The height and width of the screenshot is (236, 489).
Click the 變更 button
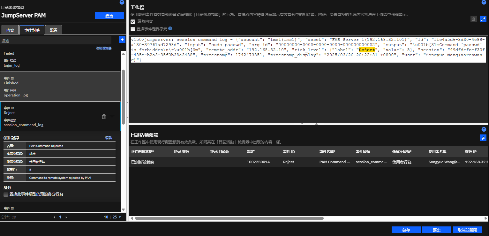click(109, 16)
